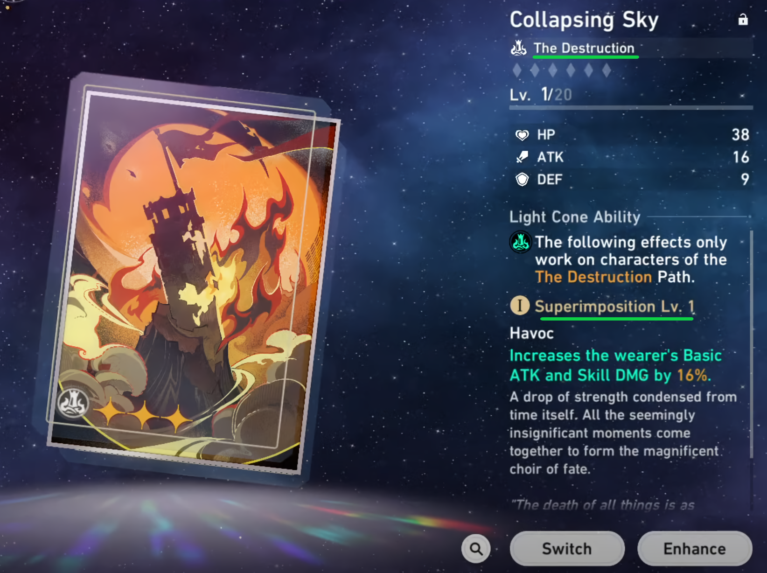Click the last superimposition diamond
The height and width of the screenshot is (573, 767).
(x=607, y=70)
